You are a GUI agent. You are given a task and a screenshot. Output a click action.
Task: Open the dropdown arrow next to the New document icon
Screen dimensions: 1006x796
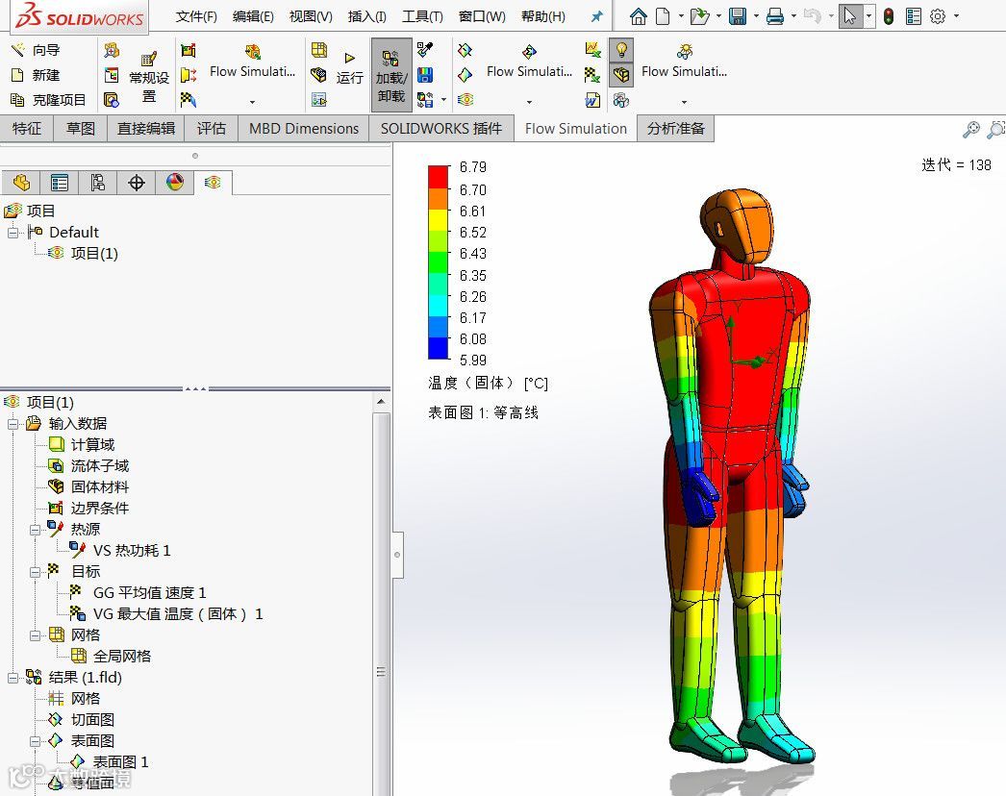[681, 16]
